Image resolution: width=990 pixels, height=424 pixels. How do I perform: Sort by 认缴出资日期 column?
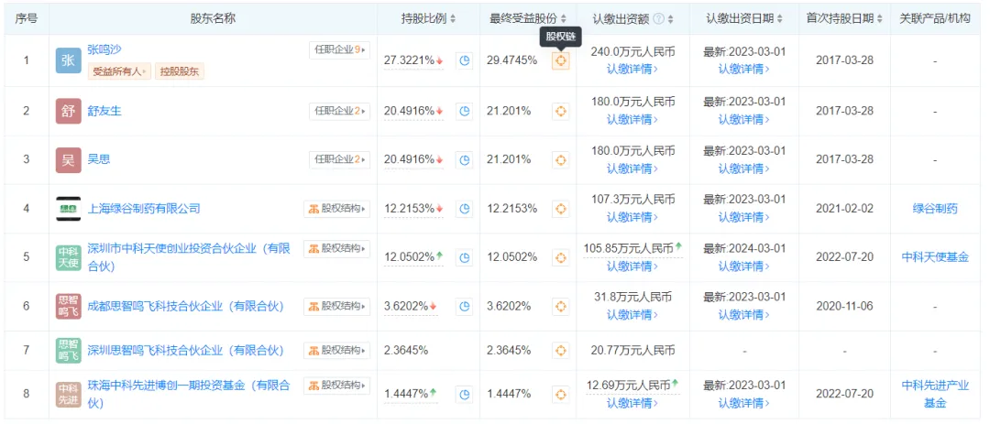pos(780,19)
